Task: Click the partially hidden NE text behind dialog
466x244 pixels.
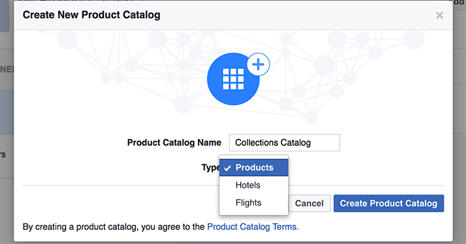Action: [7, 70]
